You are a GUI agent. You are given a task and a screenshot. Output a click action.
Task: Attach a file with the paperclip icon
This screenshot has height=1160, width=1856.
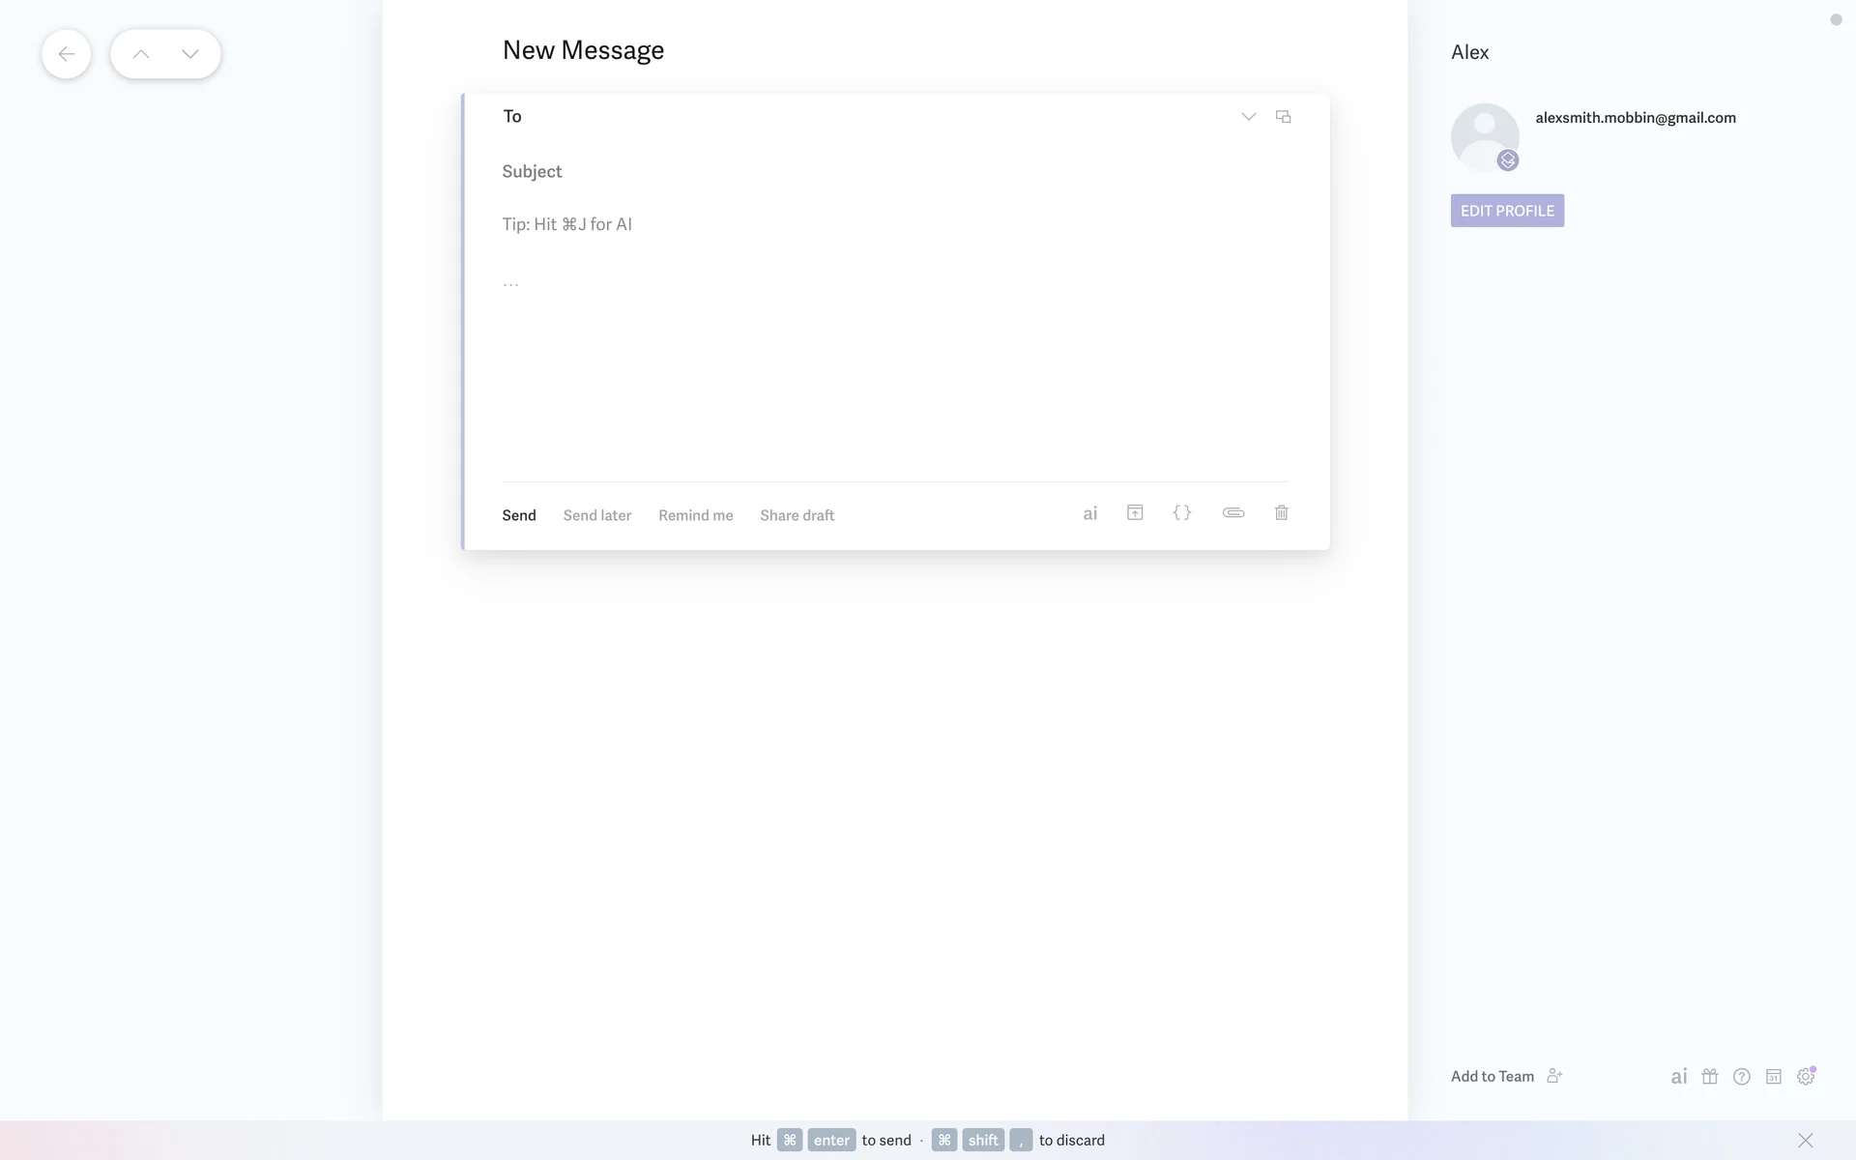1232,513
